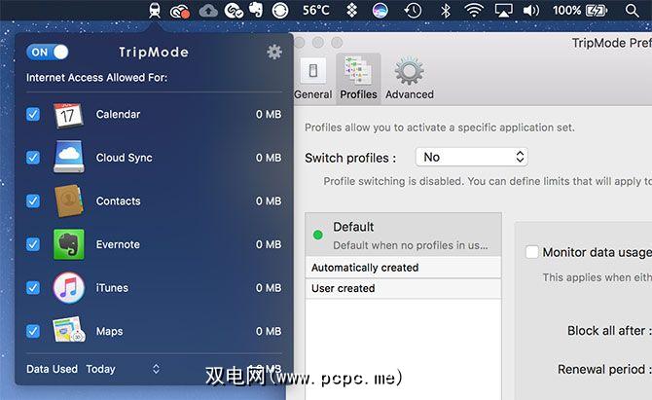This screenshot has width=652, height=400.
Task: Toggle TripMode ON switch off
Action: (x=48, y=53)
